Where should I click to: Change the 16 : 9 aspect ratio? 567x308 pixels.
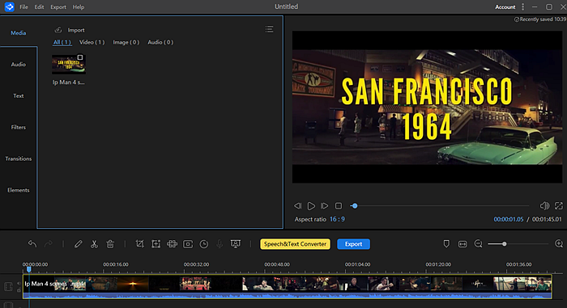(x=337, y=219)
